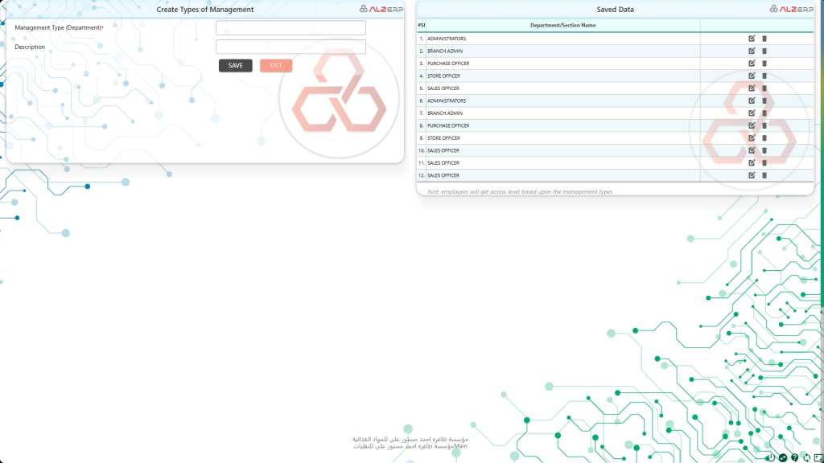824x463 pixels.
Task: Click the #Sl column header
Action: pyautogui.click(x=422, y=25)
